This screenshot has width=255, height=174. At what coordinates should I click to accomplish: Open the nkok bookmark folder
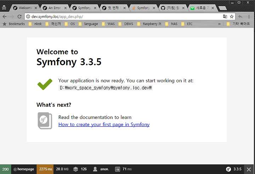tap(35, 24)
